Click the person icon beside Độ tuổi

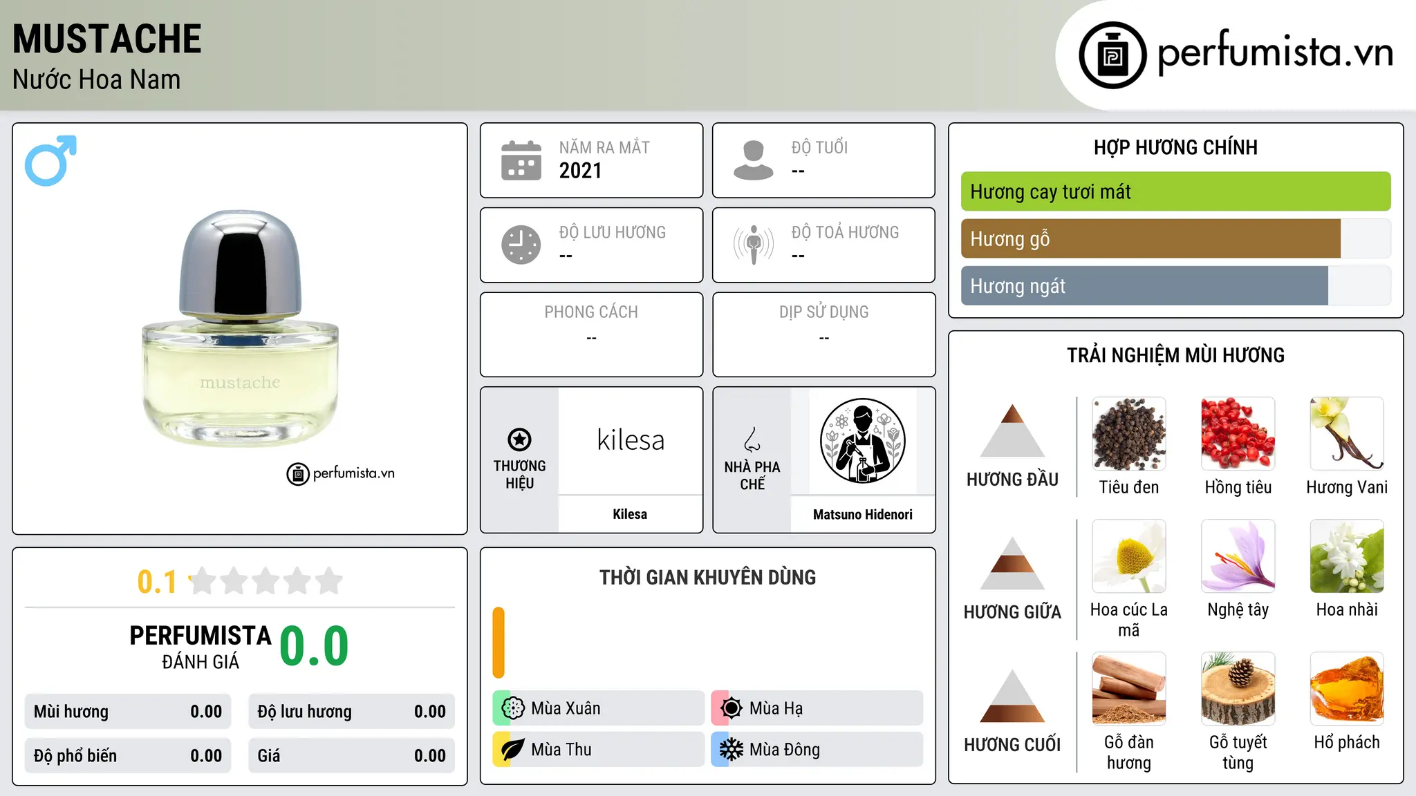click(754, 160)
